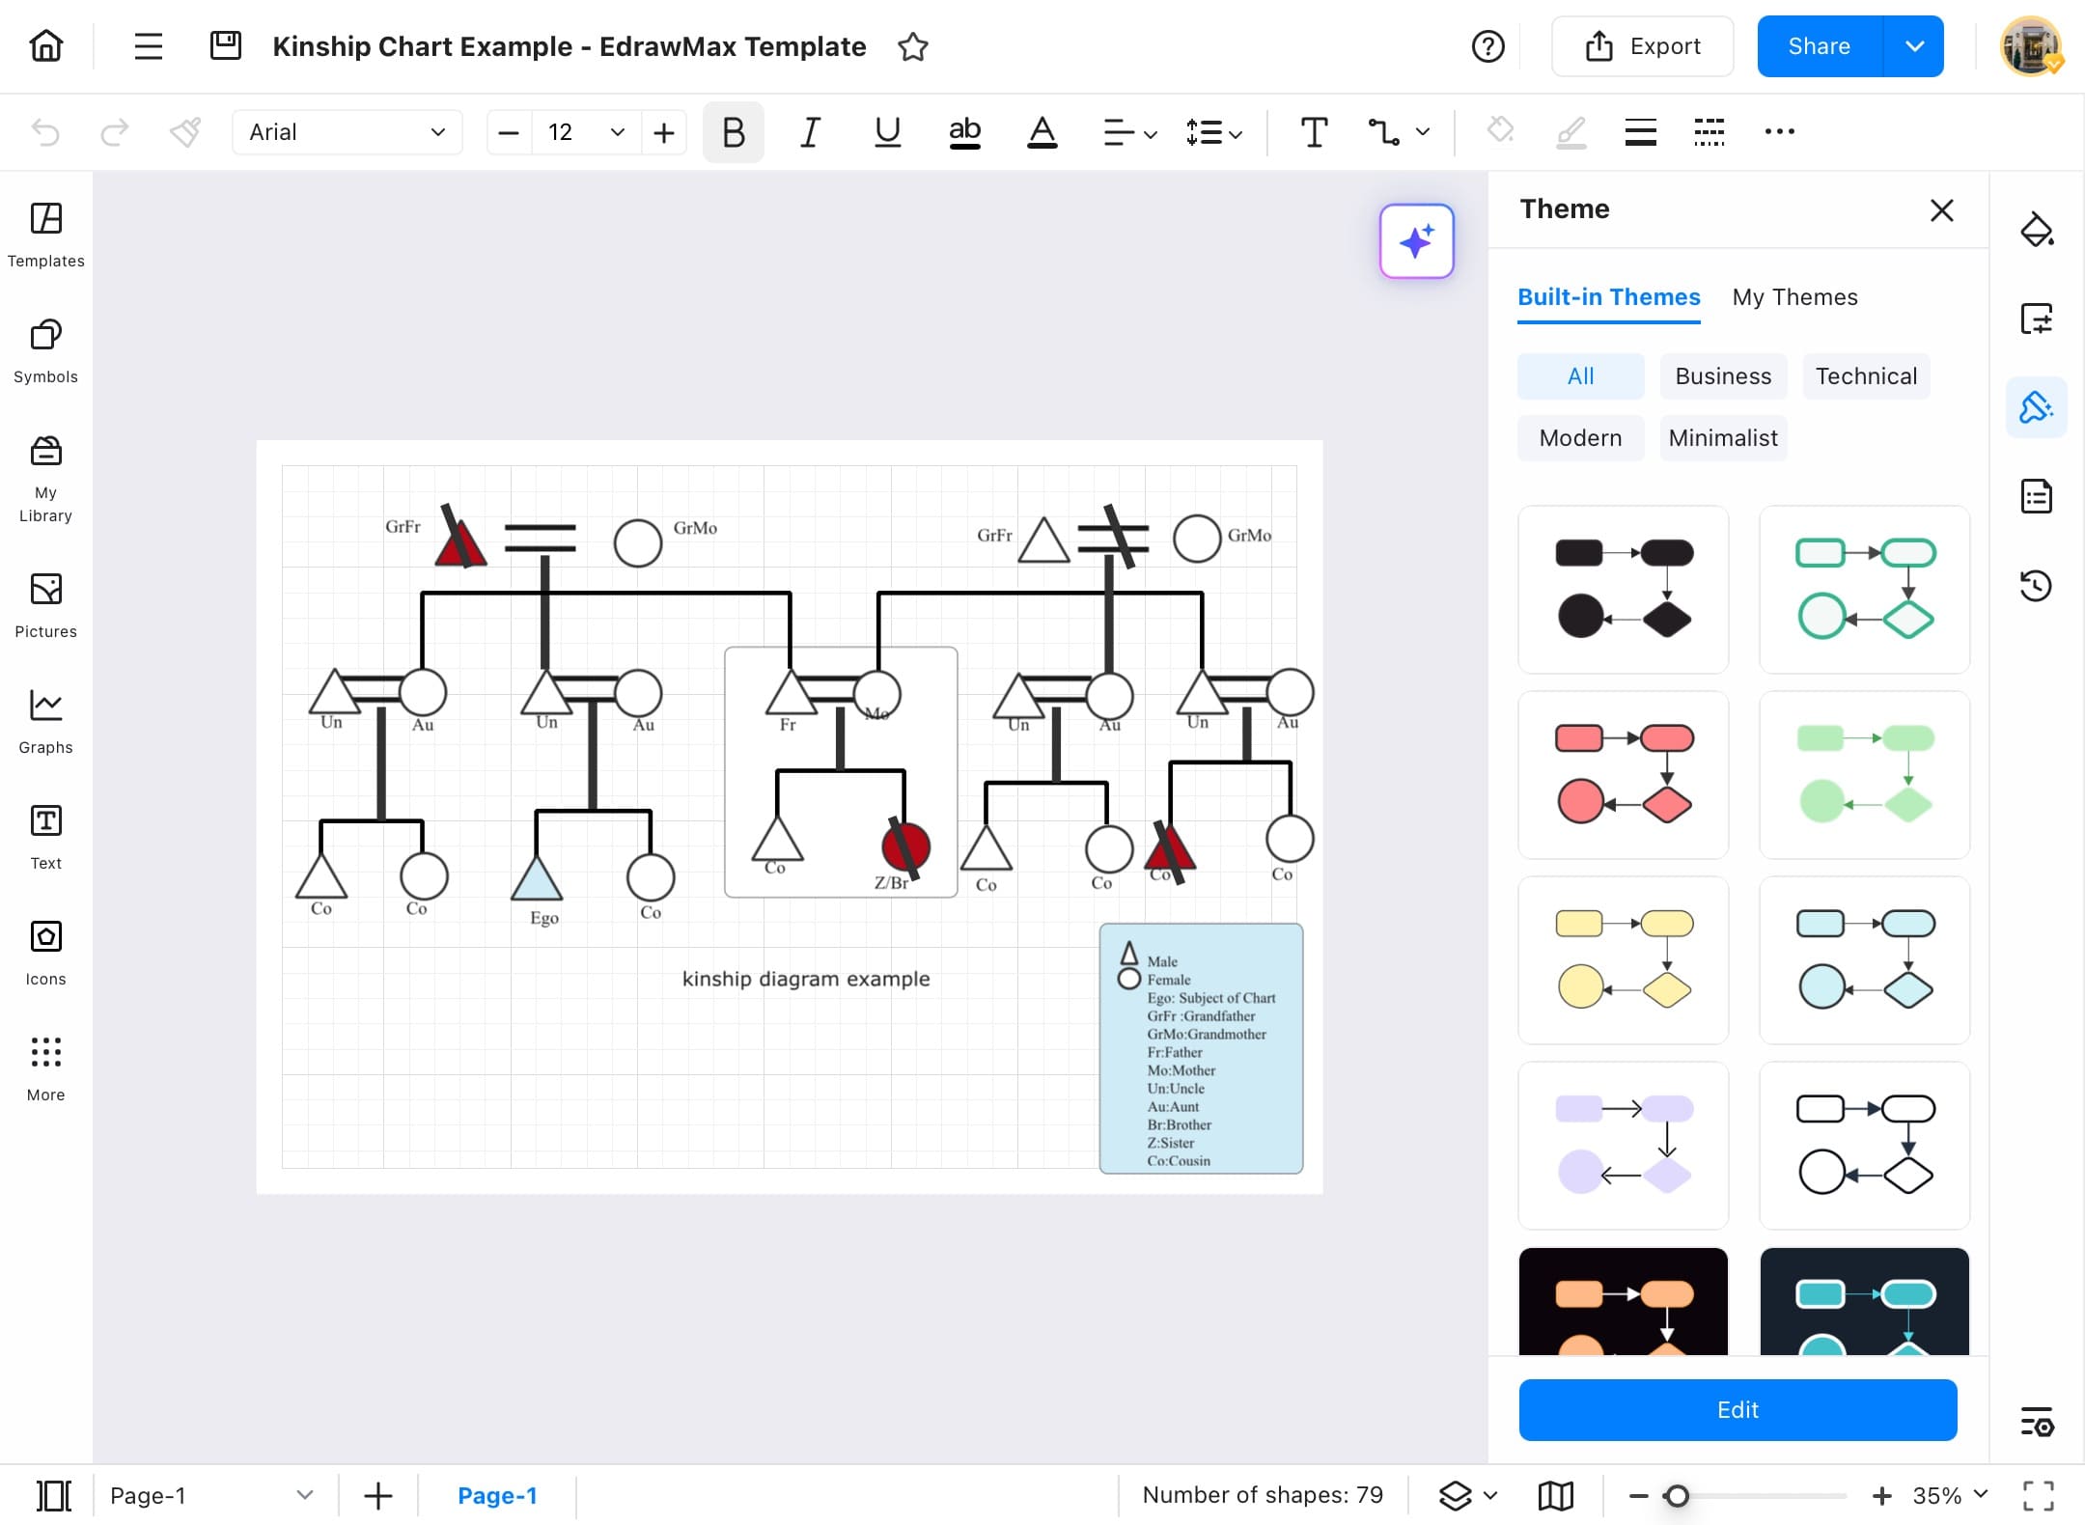Click the format painter icon
The image size is (2085, 1525).
click(184, 132)
